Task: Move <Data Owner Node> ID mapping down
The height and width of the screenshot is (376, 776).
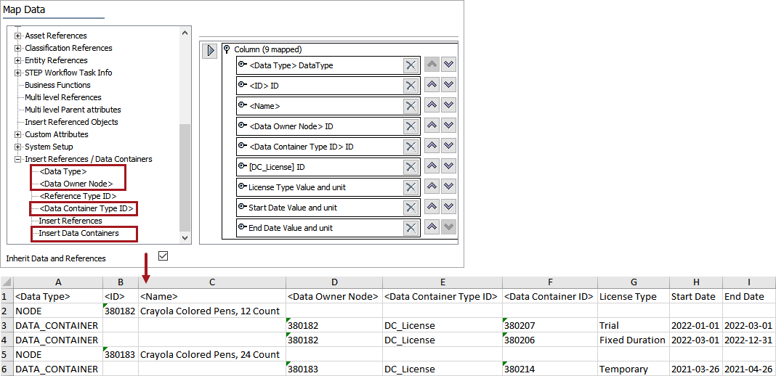Action: coord(448,126)
